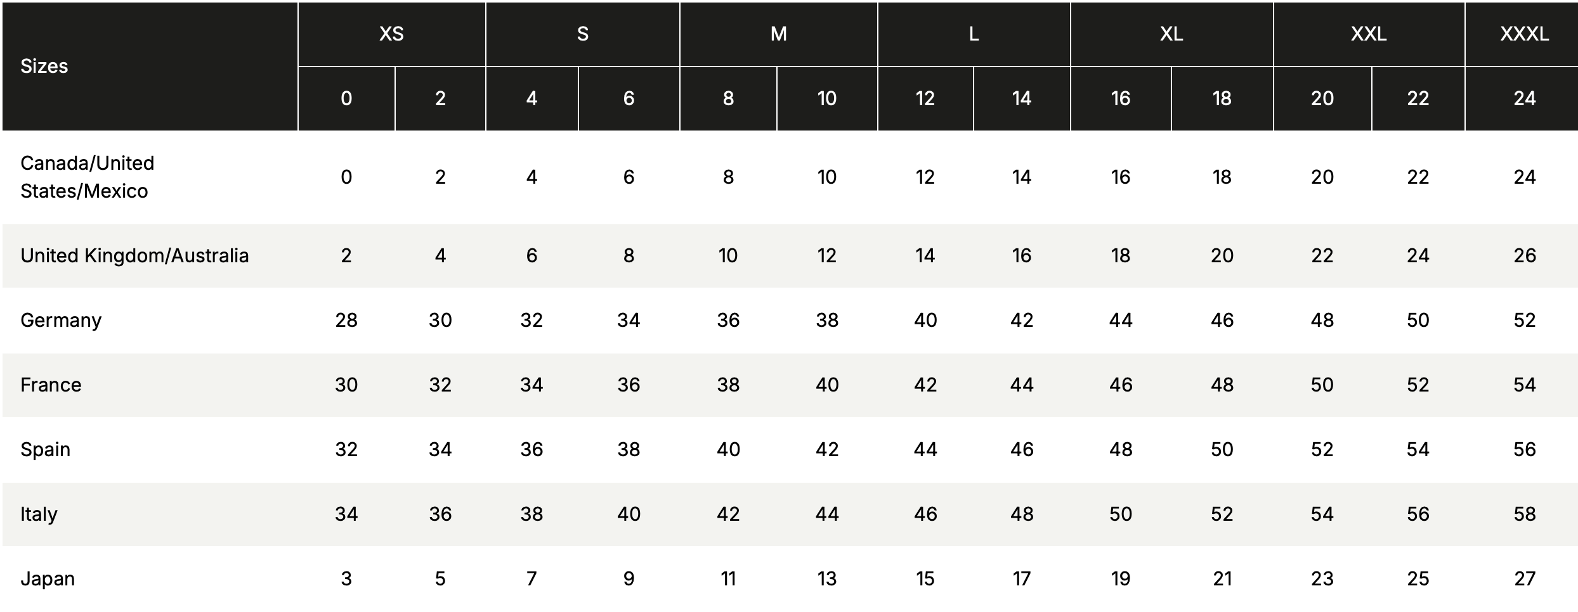Click Japan size 11 cell
This screenshot has width=1578, height=612.
pyautogui.click(x=728, y=578)
